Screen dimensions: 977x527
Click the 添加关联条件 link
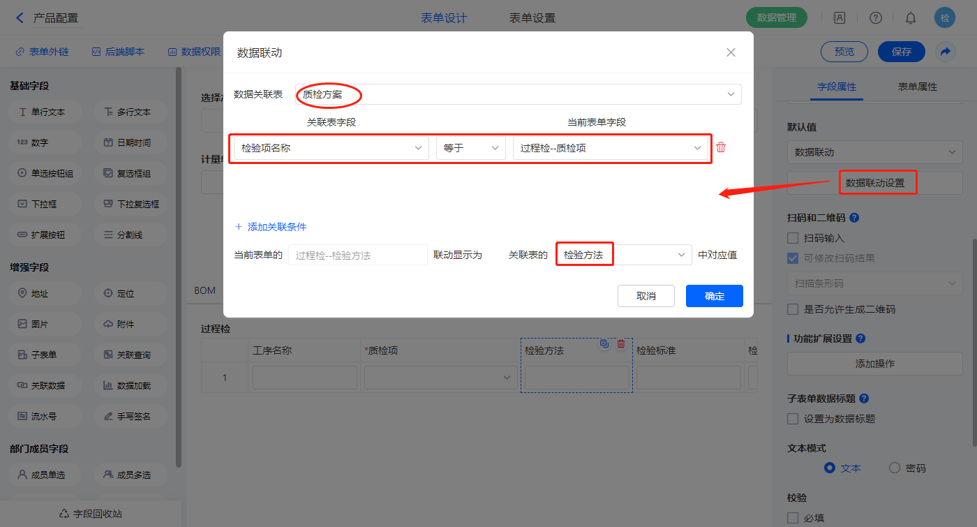click(x=271, y=227)
